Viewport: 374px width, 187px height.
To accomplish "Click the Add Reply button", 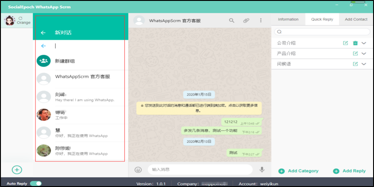I will pyautogui.click(x=349, y=171).
